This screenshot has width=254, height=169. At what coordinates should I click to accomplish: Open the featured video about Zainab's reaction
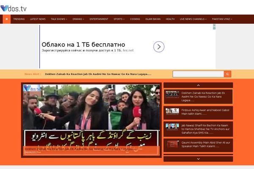coord(91,120)
